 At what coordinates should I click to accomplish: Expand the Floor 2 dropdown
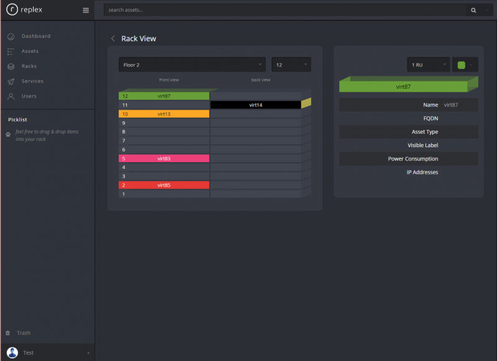tap(192, 65)
